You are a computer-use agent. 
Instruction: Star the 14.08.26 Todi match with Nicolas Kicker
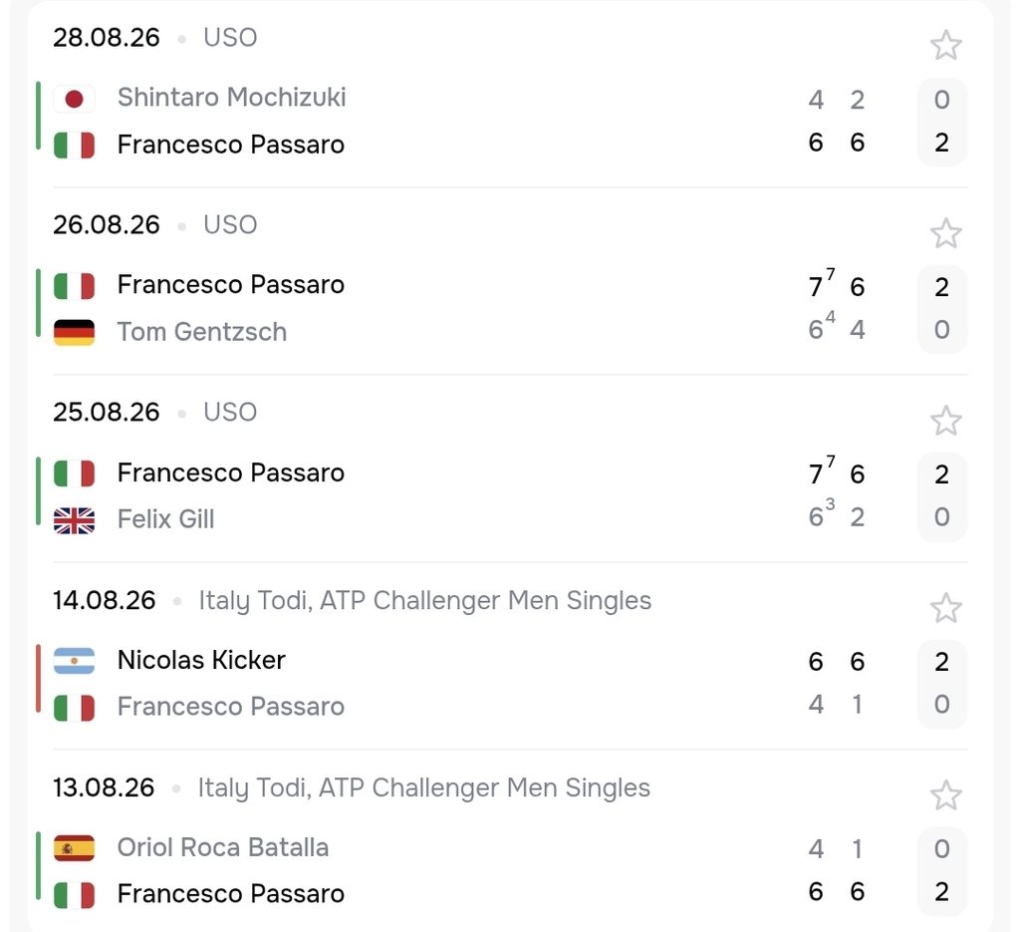click(945, 608)
